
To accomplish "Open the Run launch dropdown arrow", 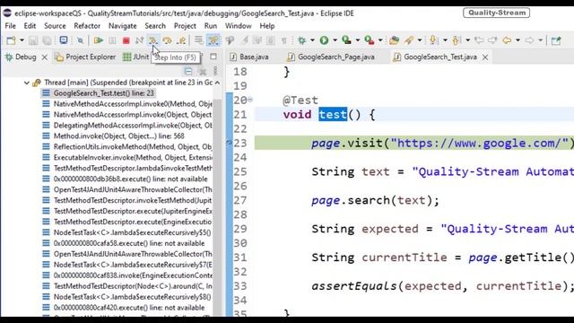I will [335, 40].
